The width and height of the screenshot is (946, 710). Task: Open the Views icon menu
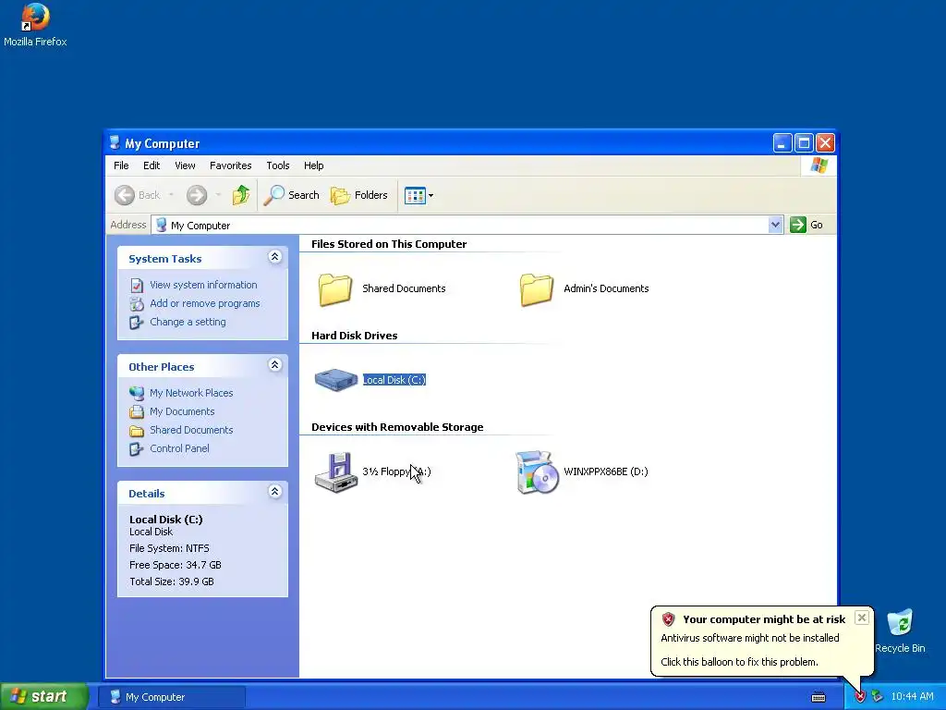(x=418, y=195)
